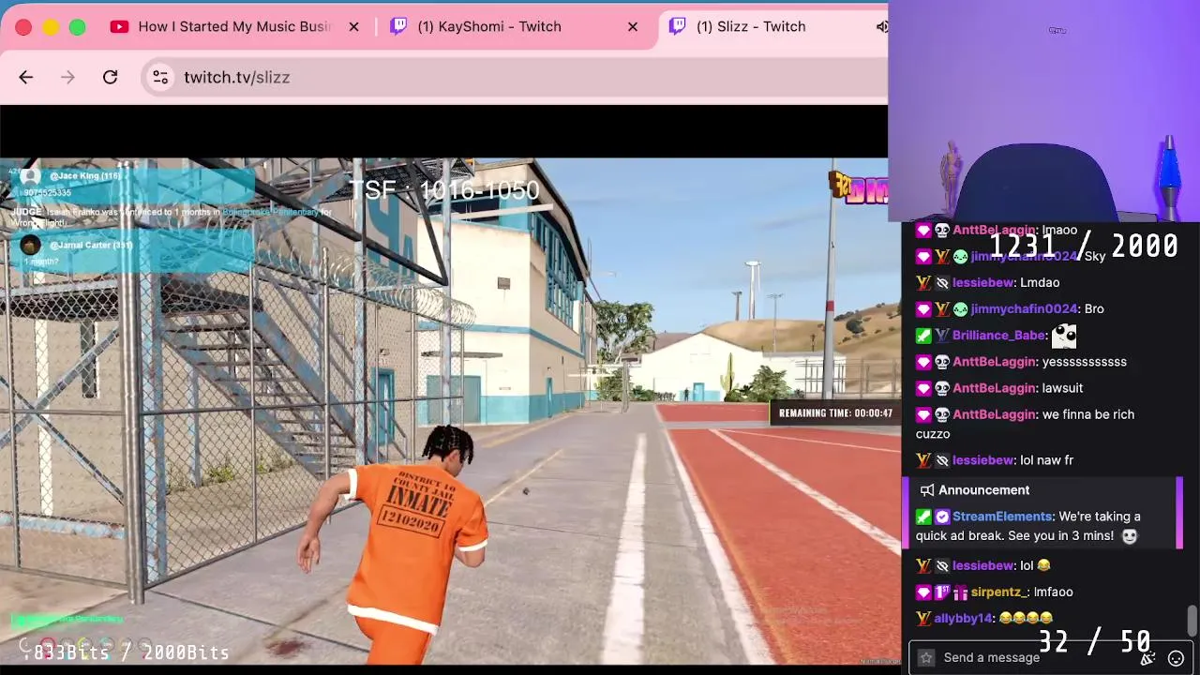The image size is (1200, 675).
Task: Click the emote image in Brilliance_Babe's message
Action: click(x=1064, y=335)
